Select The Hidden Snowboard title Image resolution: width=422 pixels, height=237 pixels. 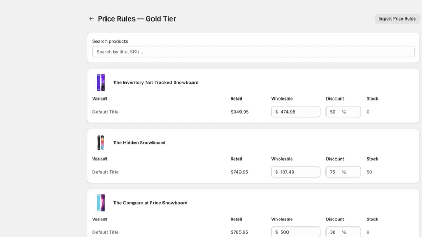tap(139, 143)
